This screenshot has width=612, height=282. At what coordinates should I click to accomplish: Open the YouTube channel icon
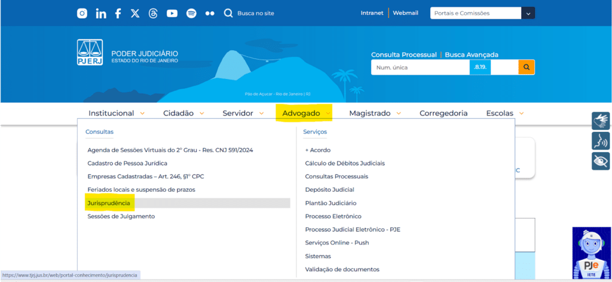tap(172, 13)
